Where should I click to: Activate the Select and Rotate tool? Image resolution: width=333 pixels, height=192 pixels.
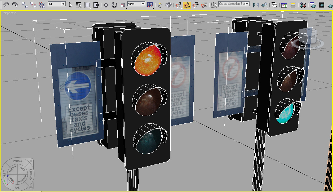115,4
